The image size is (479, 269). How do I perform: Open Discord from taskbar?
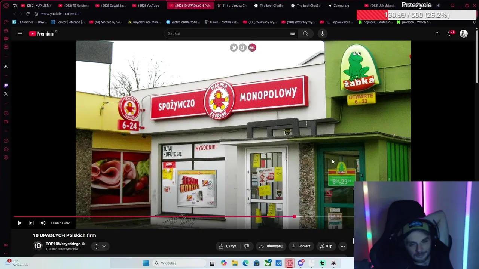300,263
